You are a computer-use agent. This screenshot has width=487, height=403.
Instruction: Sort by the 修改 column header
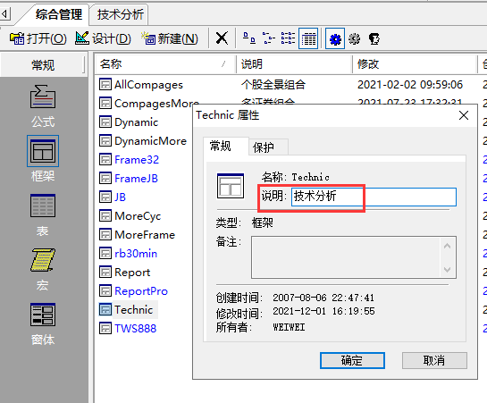click(415, 64)
